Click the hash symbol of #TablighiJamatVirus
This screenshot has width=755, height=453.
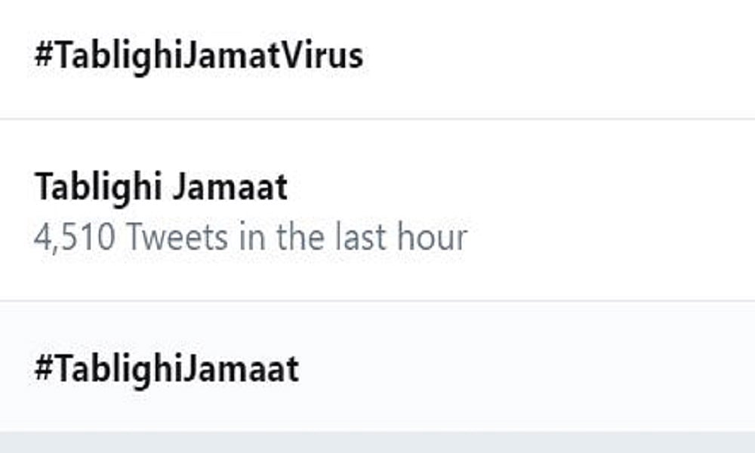(x=43, y=57)
